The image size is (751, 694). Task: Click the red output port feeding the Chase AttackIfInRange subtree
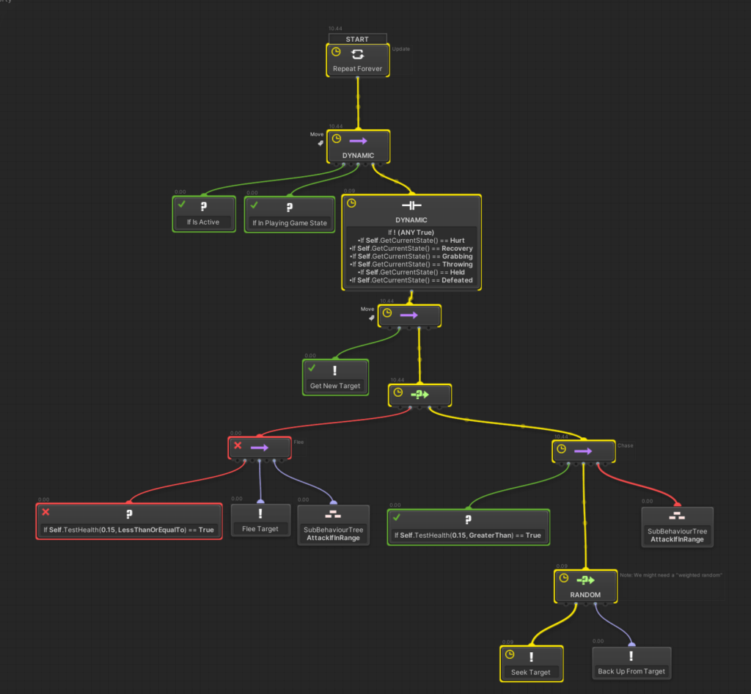pos(598,464)
